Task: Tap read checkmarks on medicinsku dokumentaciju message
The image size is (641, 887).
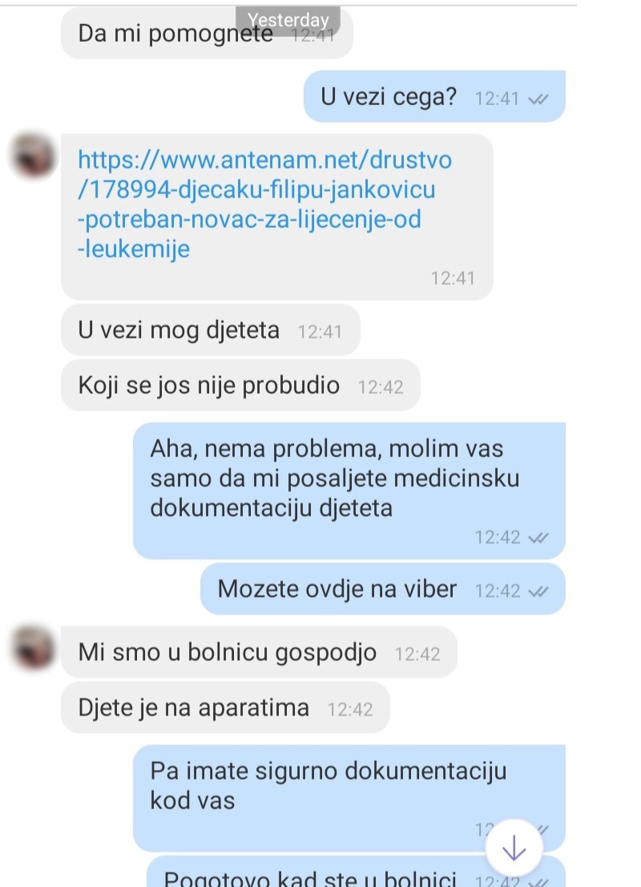Action: 538,537
